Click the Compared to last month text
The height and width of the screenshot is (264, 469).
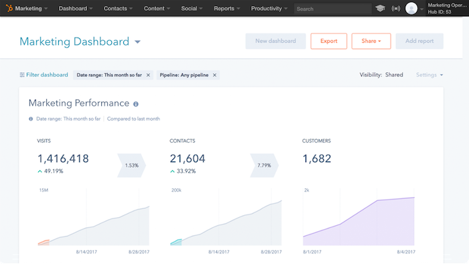tap(133, 119)
